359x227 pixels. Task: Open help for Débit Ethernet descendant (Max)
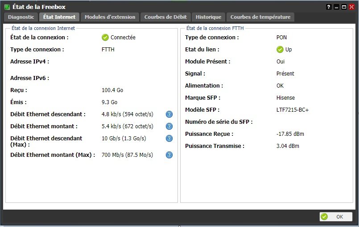[169, 139]
